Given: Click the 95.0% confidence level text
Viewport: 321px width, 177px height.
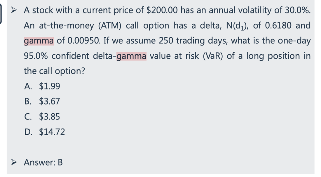Looking at the screenshot, I should coord(36,56).
